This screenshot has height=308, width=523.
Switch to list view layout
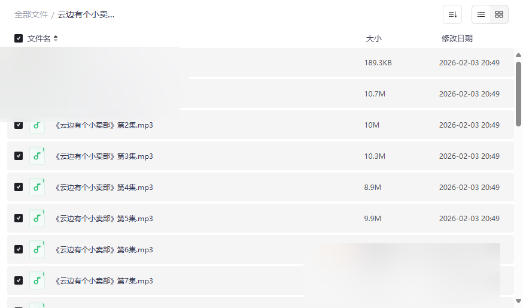click(481, 14)
